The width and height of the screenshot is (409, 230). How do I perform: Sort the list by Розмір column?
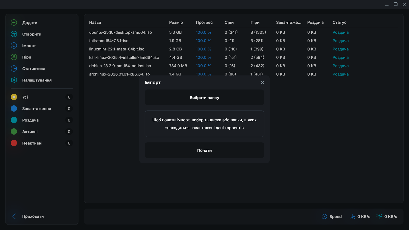click(x=176, y=22)
